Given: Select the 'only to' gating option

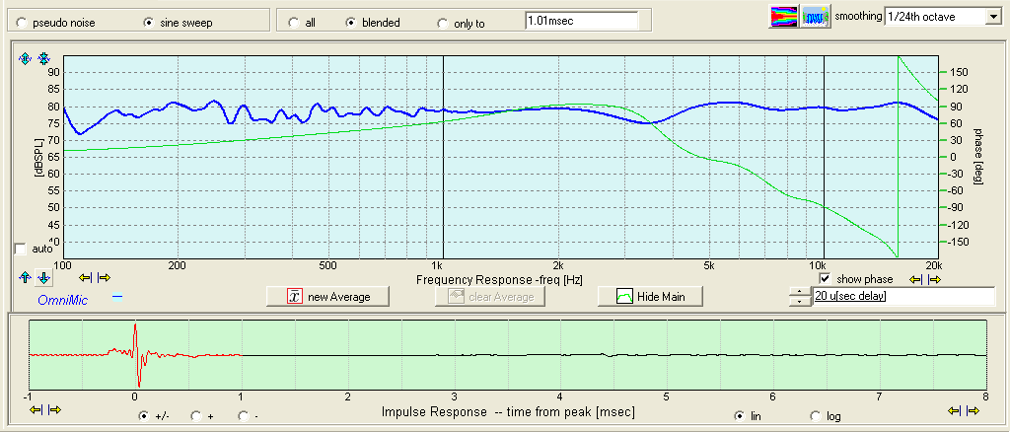Looking at the screenshot, I should (x=441, y=23).
